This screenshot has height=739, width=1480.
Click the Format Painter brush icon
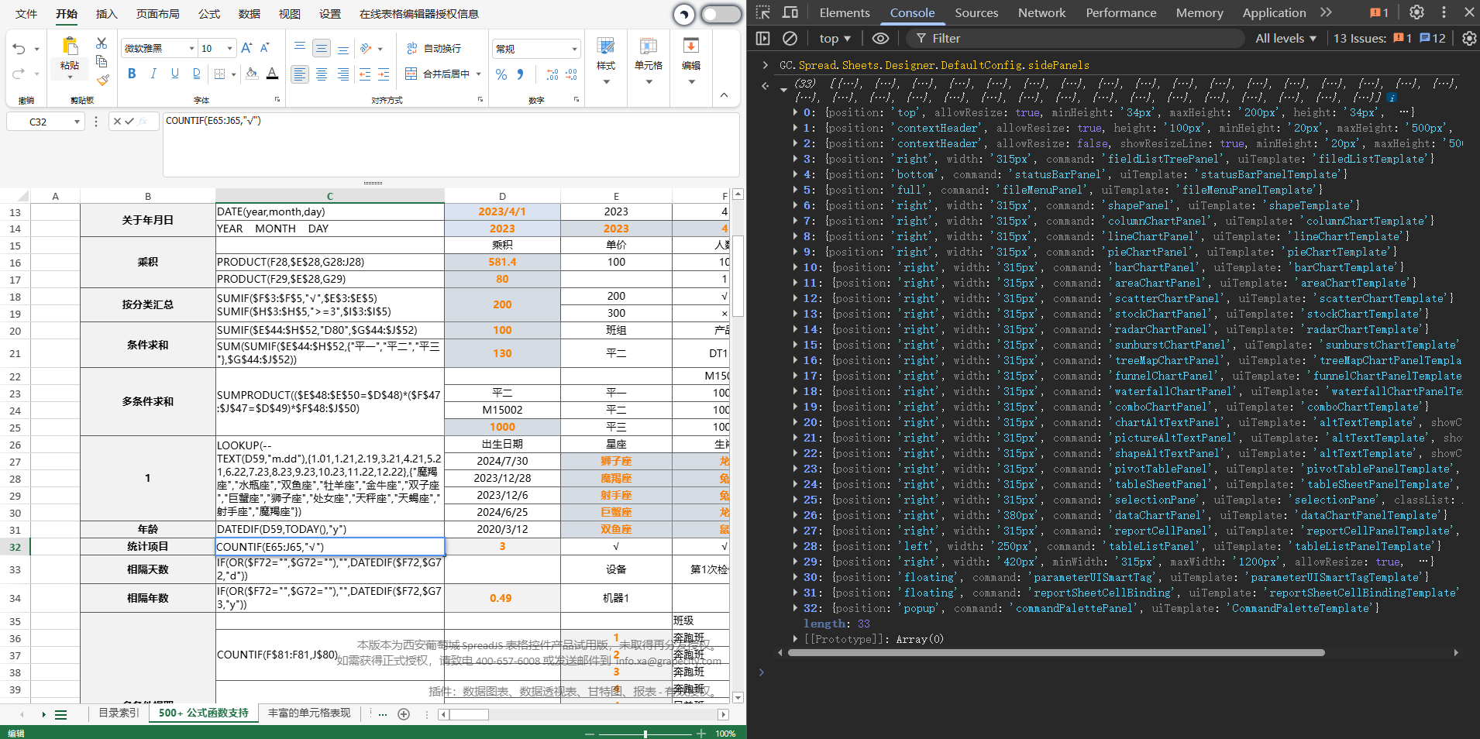tap(102, 80)
